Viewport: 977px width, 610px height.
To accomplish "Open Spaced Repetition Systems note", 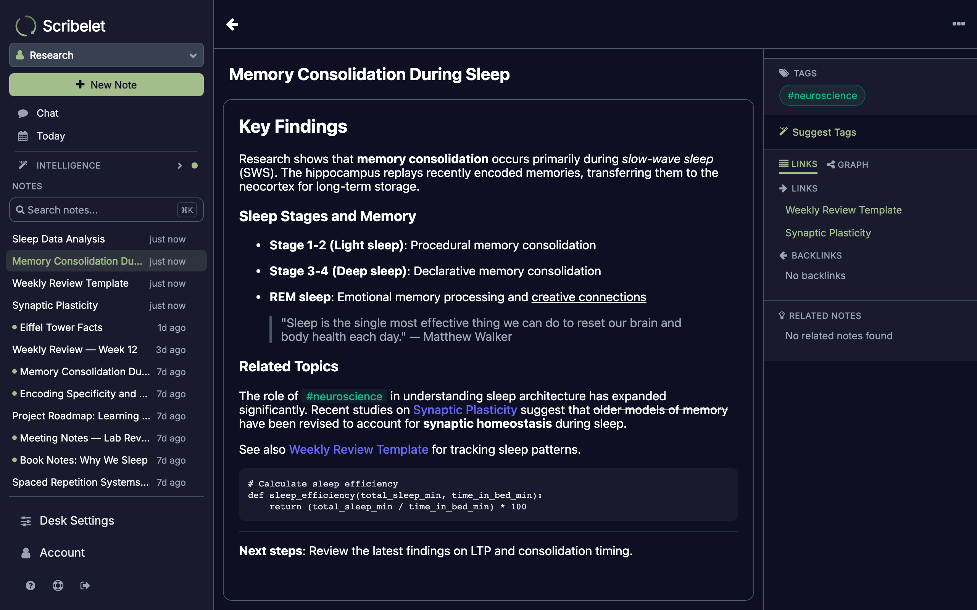I will click(x=106, y=483).
